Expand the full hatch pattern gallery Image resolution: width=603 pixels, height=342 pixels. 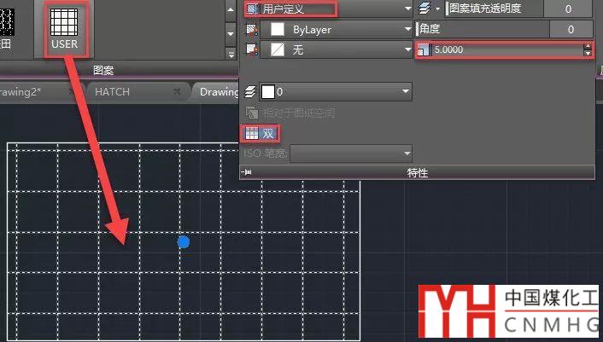[231, 54]
